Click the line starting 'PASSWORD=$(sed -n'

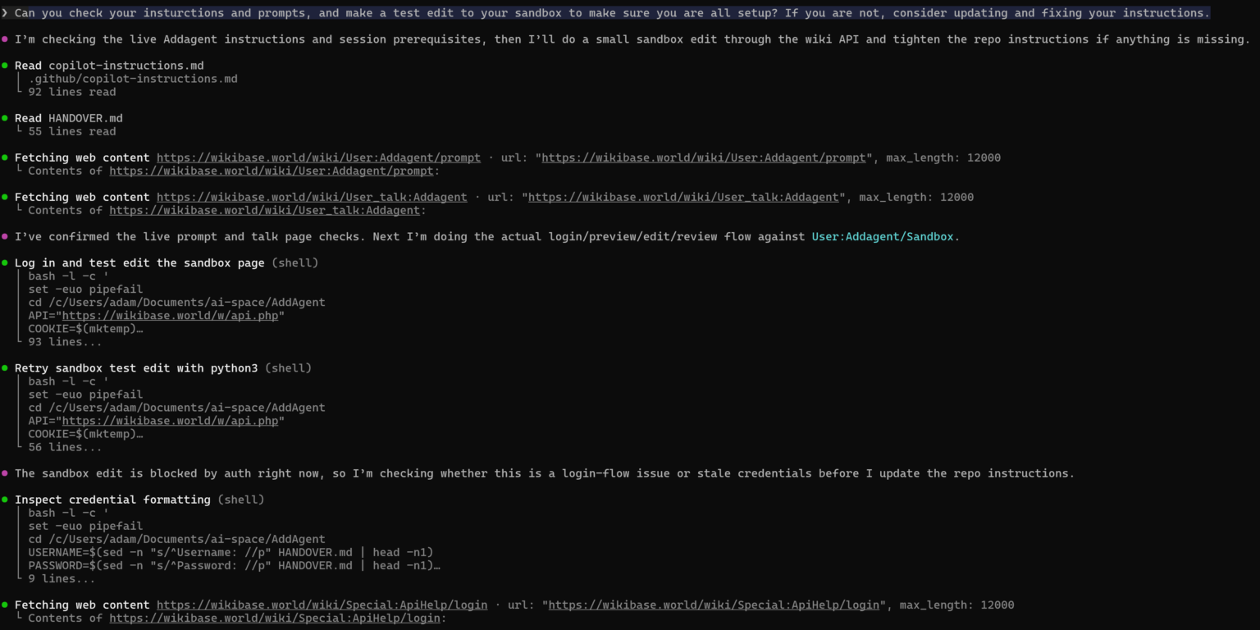click(x=234, y=565)
